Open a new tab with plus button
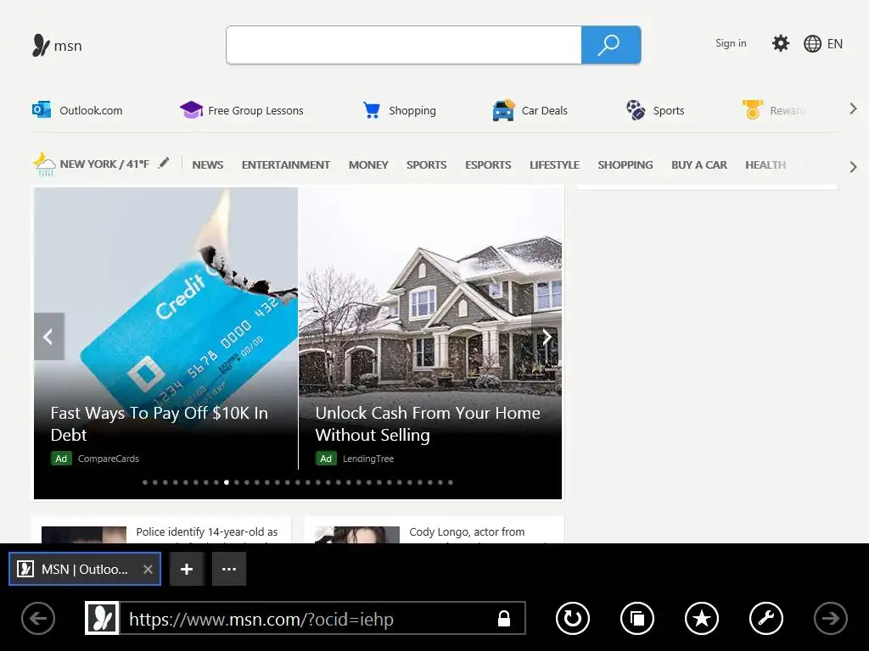 (187, 569)
